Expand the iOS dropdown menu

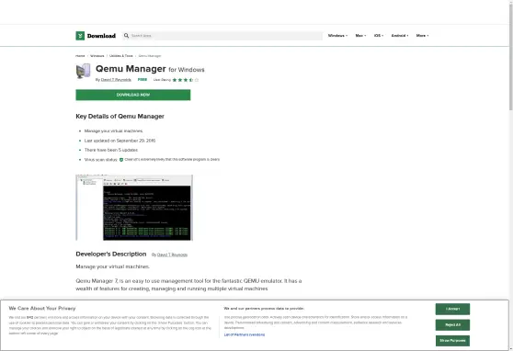coord(379,35)
